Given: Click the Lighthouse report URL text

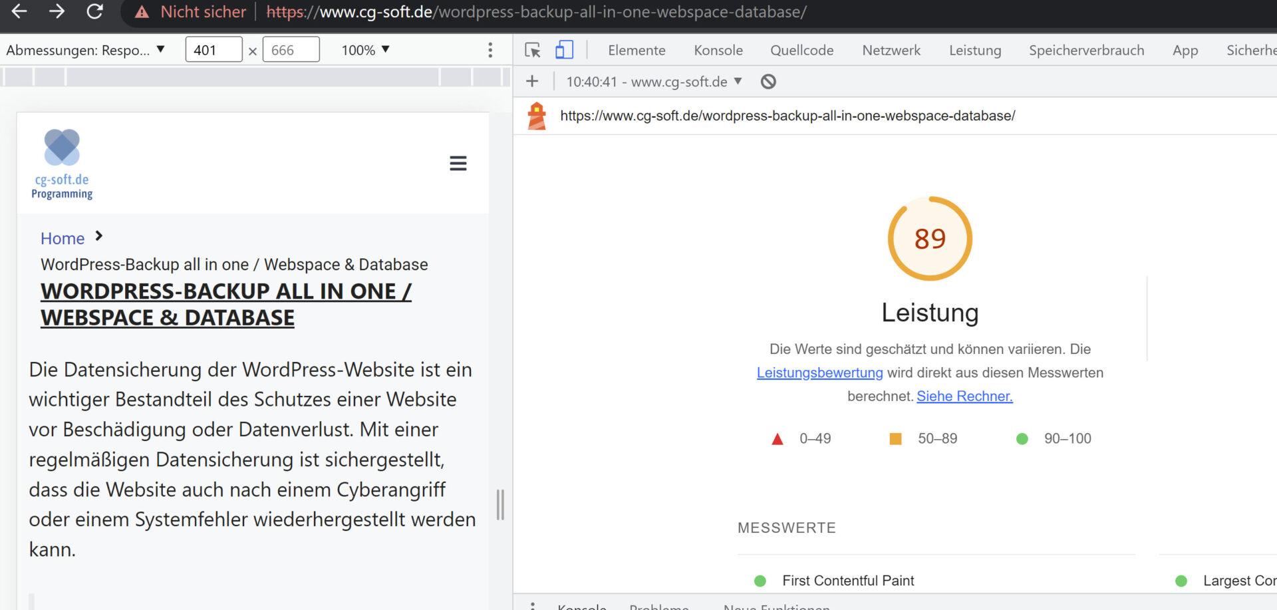Looking at the screenshot, I should coord(787,116).
